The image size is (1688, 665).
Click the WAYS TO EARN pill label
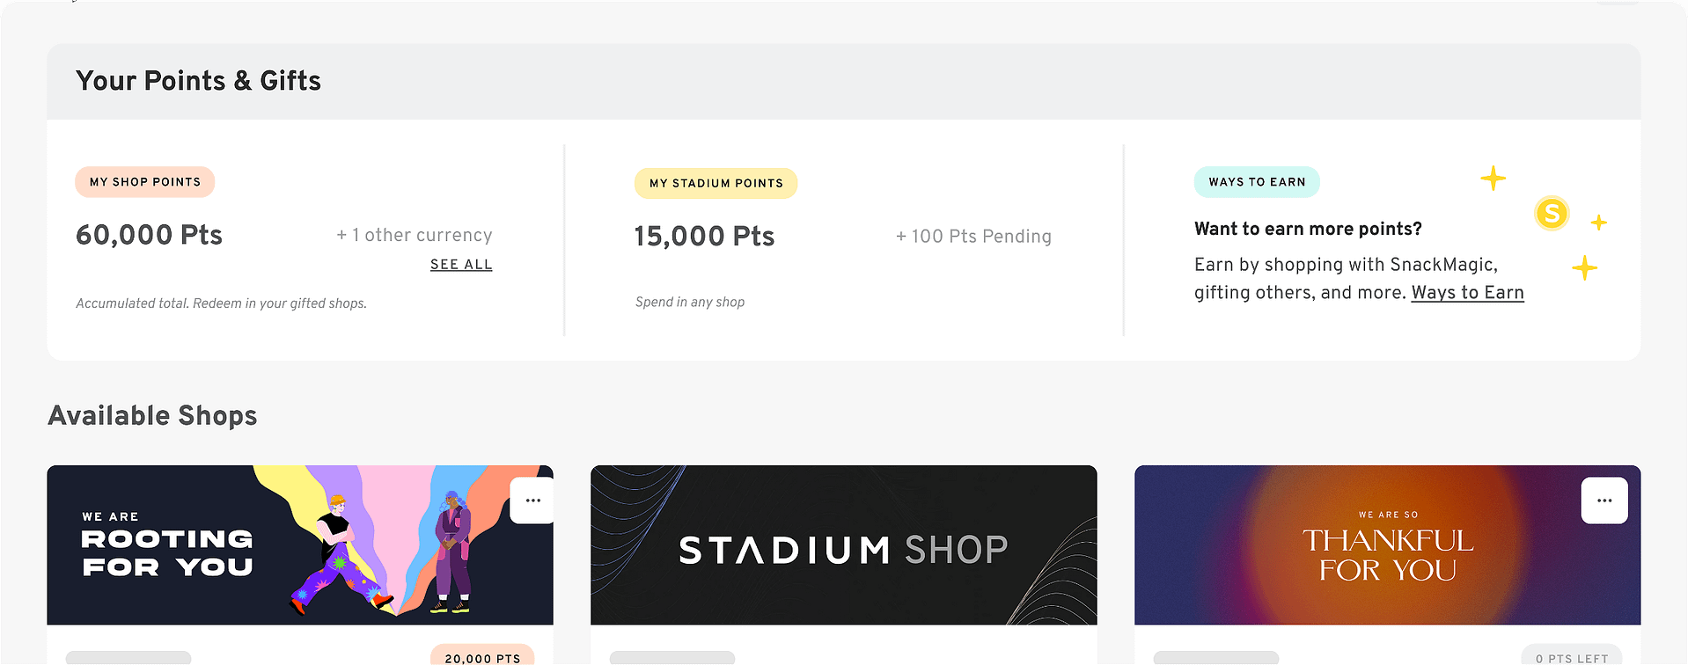point(1256,181)
